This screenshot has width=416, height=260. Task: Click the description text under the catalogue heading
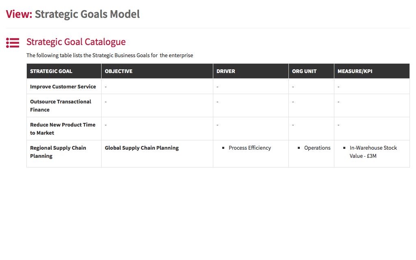coord(110,56)
